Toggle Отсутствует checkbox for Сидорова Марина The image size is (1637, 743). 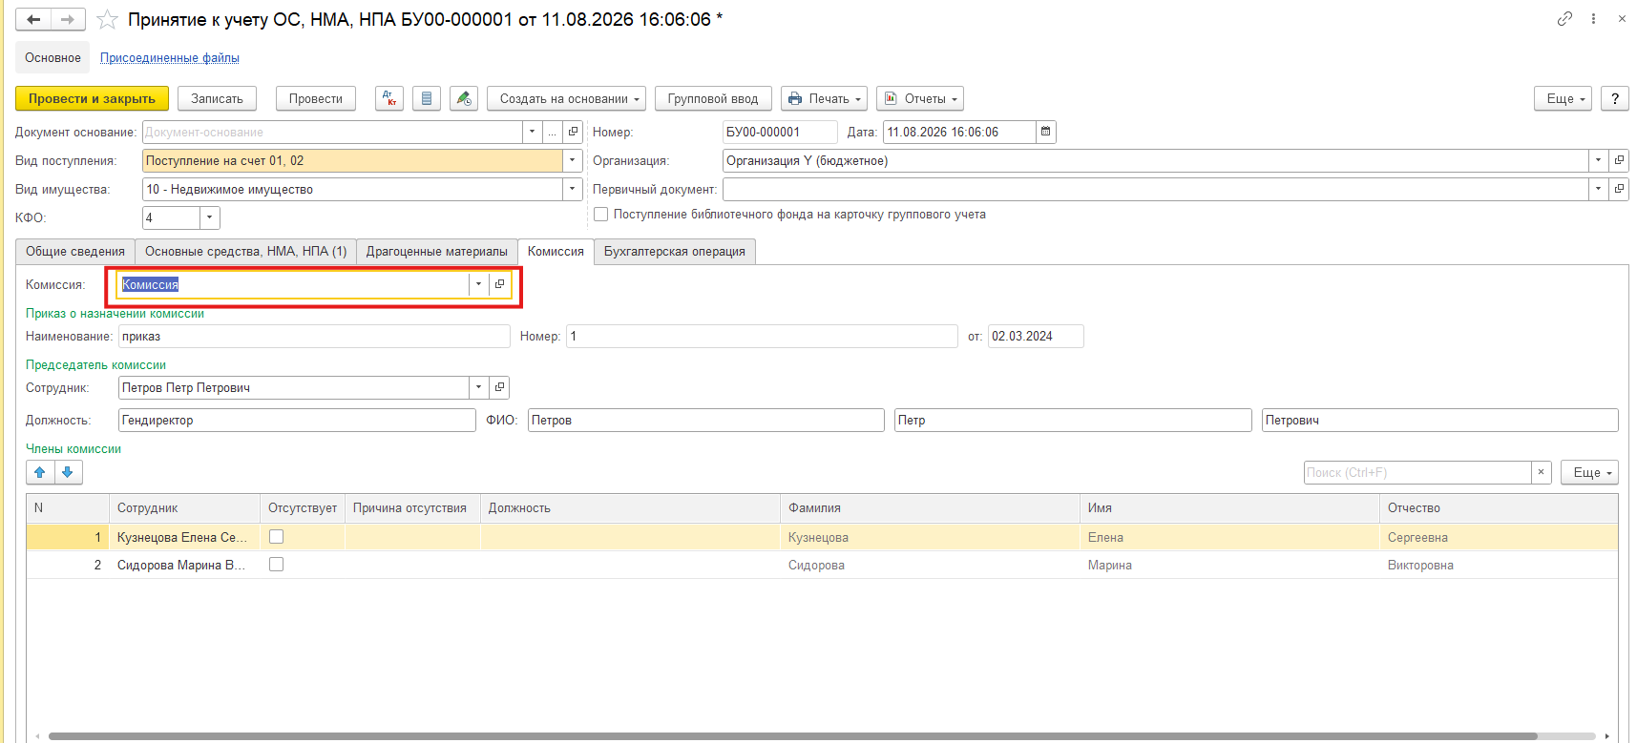click(x=277, y=565)
